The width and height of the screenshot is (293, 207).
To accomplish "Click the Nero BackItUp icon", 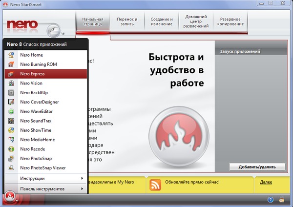I will 11,92.
